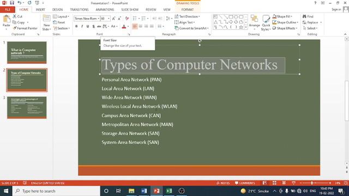Decrease font size with the shrink icon

tap(119, 19)
